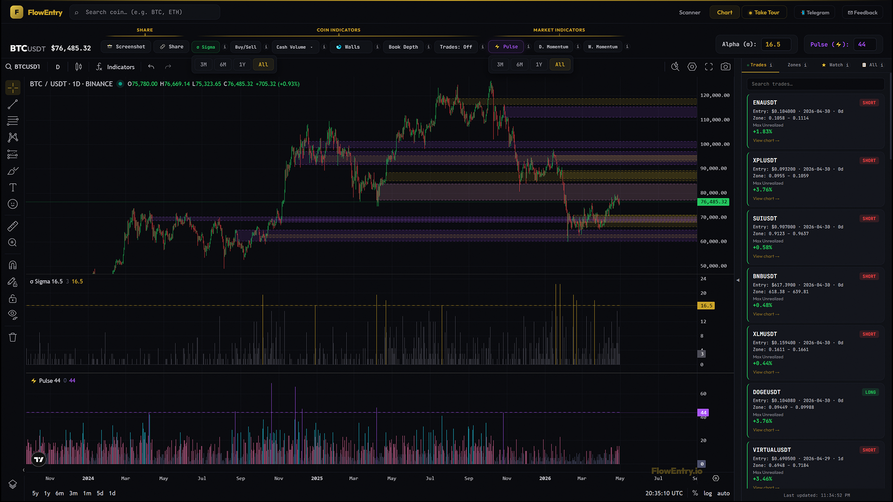Image resolution: width=893 pixels, height=502 pixels.
Task: Hide all drawings with eye icon
Action: (x=13, y=315)
